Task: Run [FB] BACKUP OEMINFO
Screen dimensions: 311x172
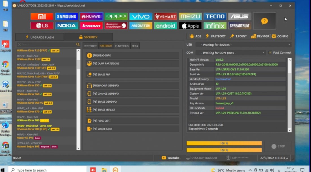Action: [x=132, y=86]
